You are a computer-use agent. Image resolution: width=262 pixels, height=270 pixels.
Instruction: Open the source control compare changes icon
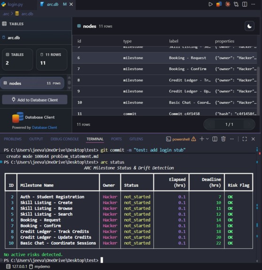coord(236,4)
